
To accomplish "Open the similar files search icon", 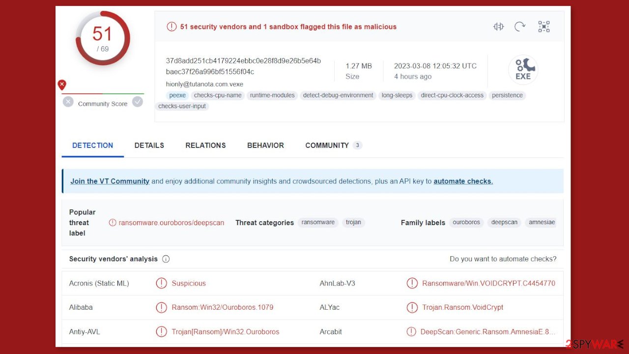I will [x=498, y=27].
